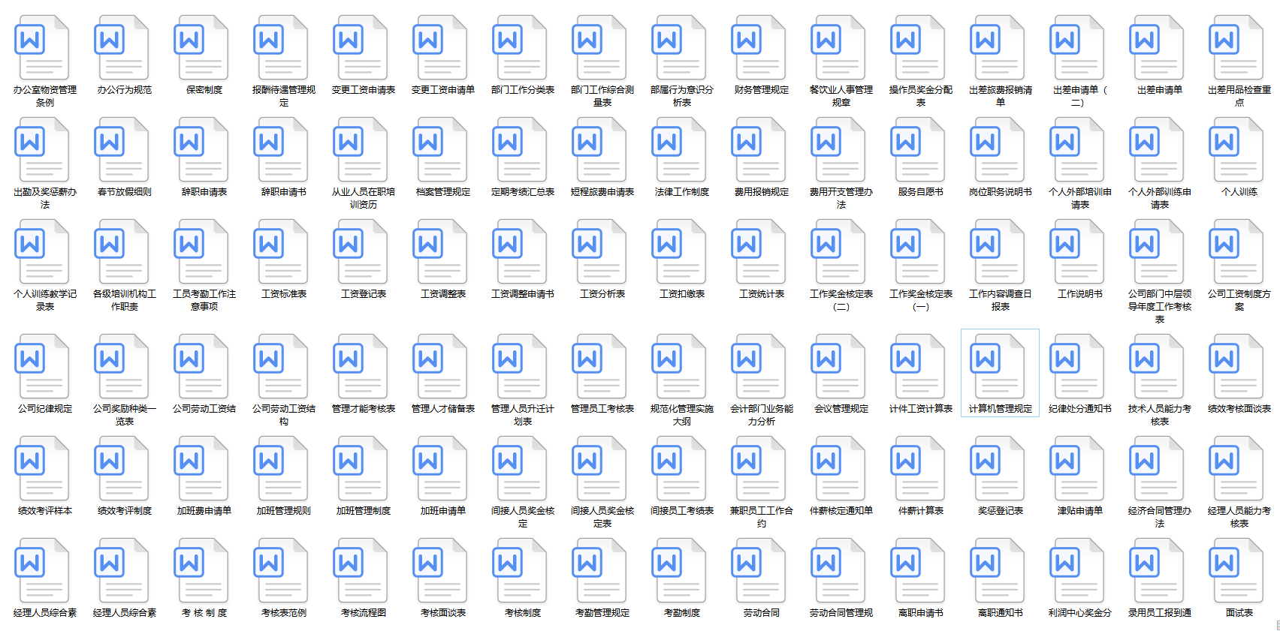
Task: Select the 纪律处分通知书 label
Action: (1080, 409)
